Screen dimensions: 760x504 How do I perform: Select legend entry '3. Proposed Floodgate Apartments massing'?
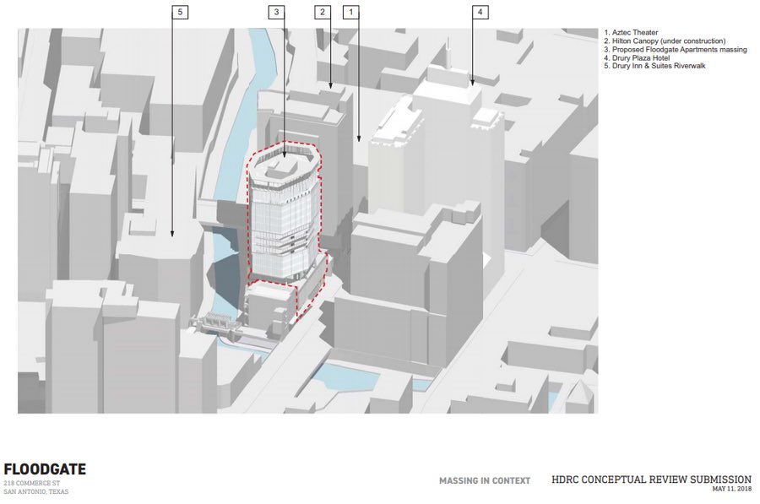coord(676,50)
